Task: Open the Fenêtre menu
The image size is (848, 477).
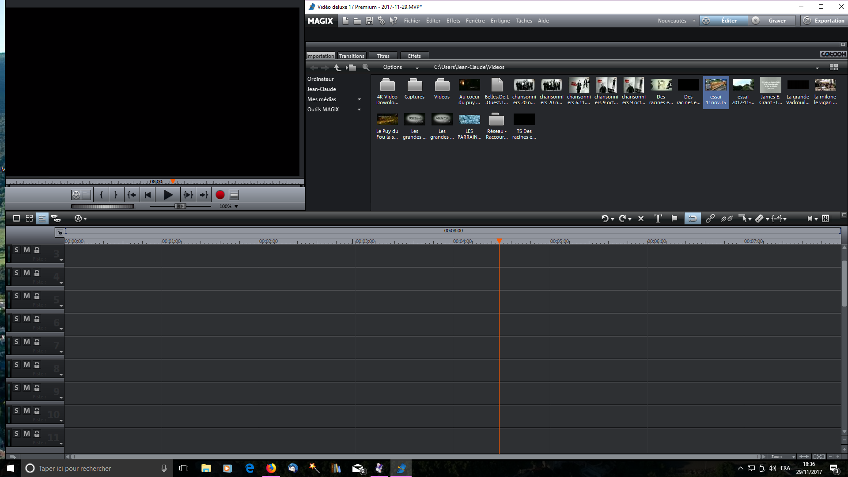Action: [475, 21]
